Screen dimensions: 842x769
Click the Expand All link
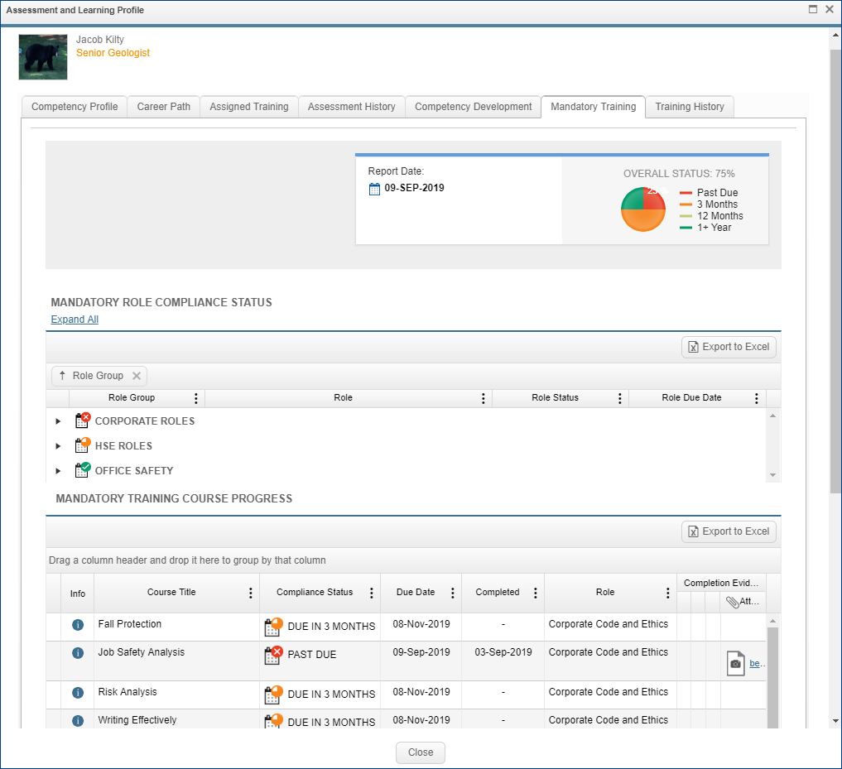(75, 320)
